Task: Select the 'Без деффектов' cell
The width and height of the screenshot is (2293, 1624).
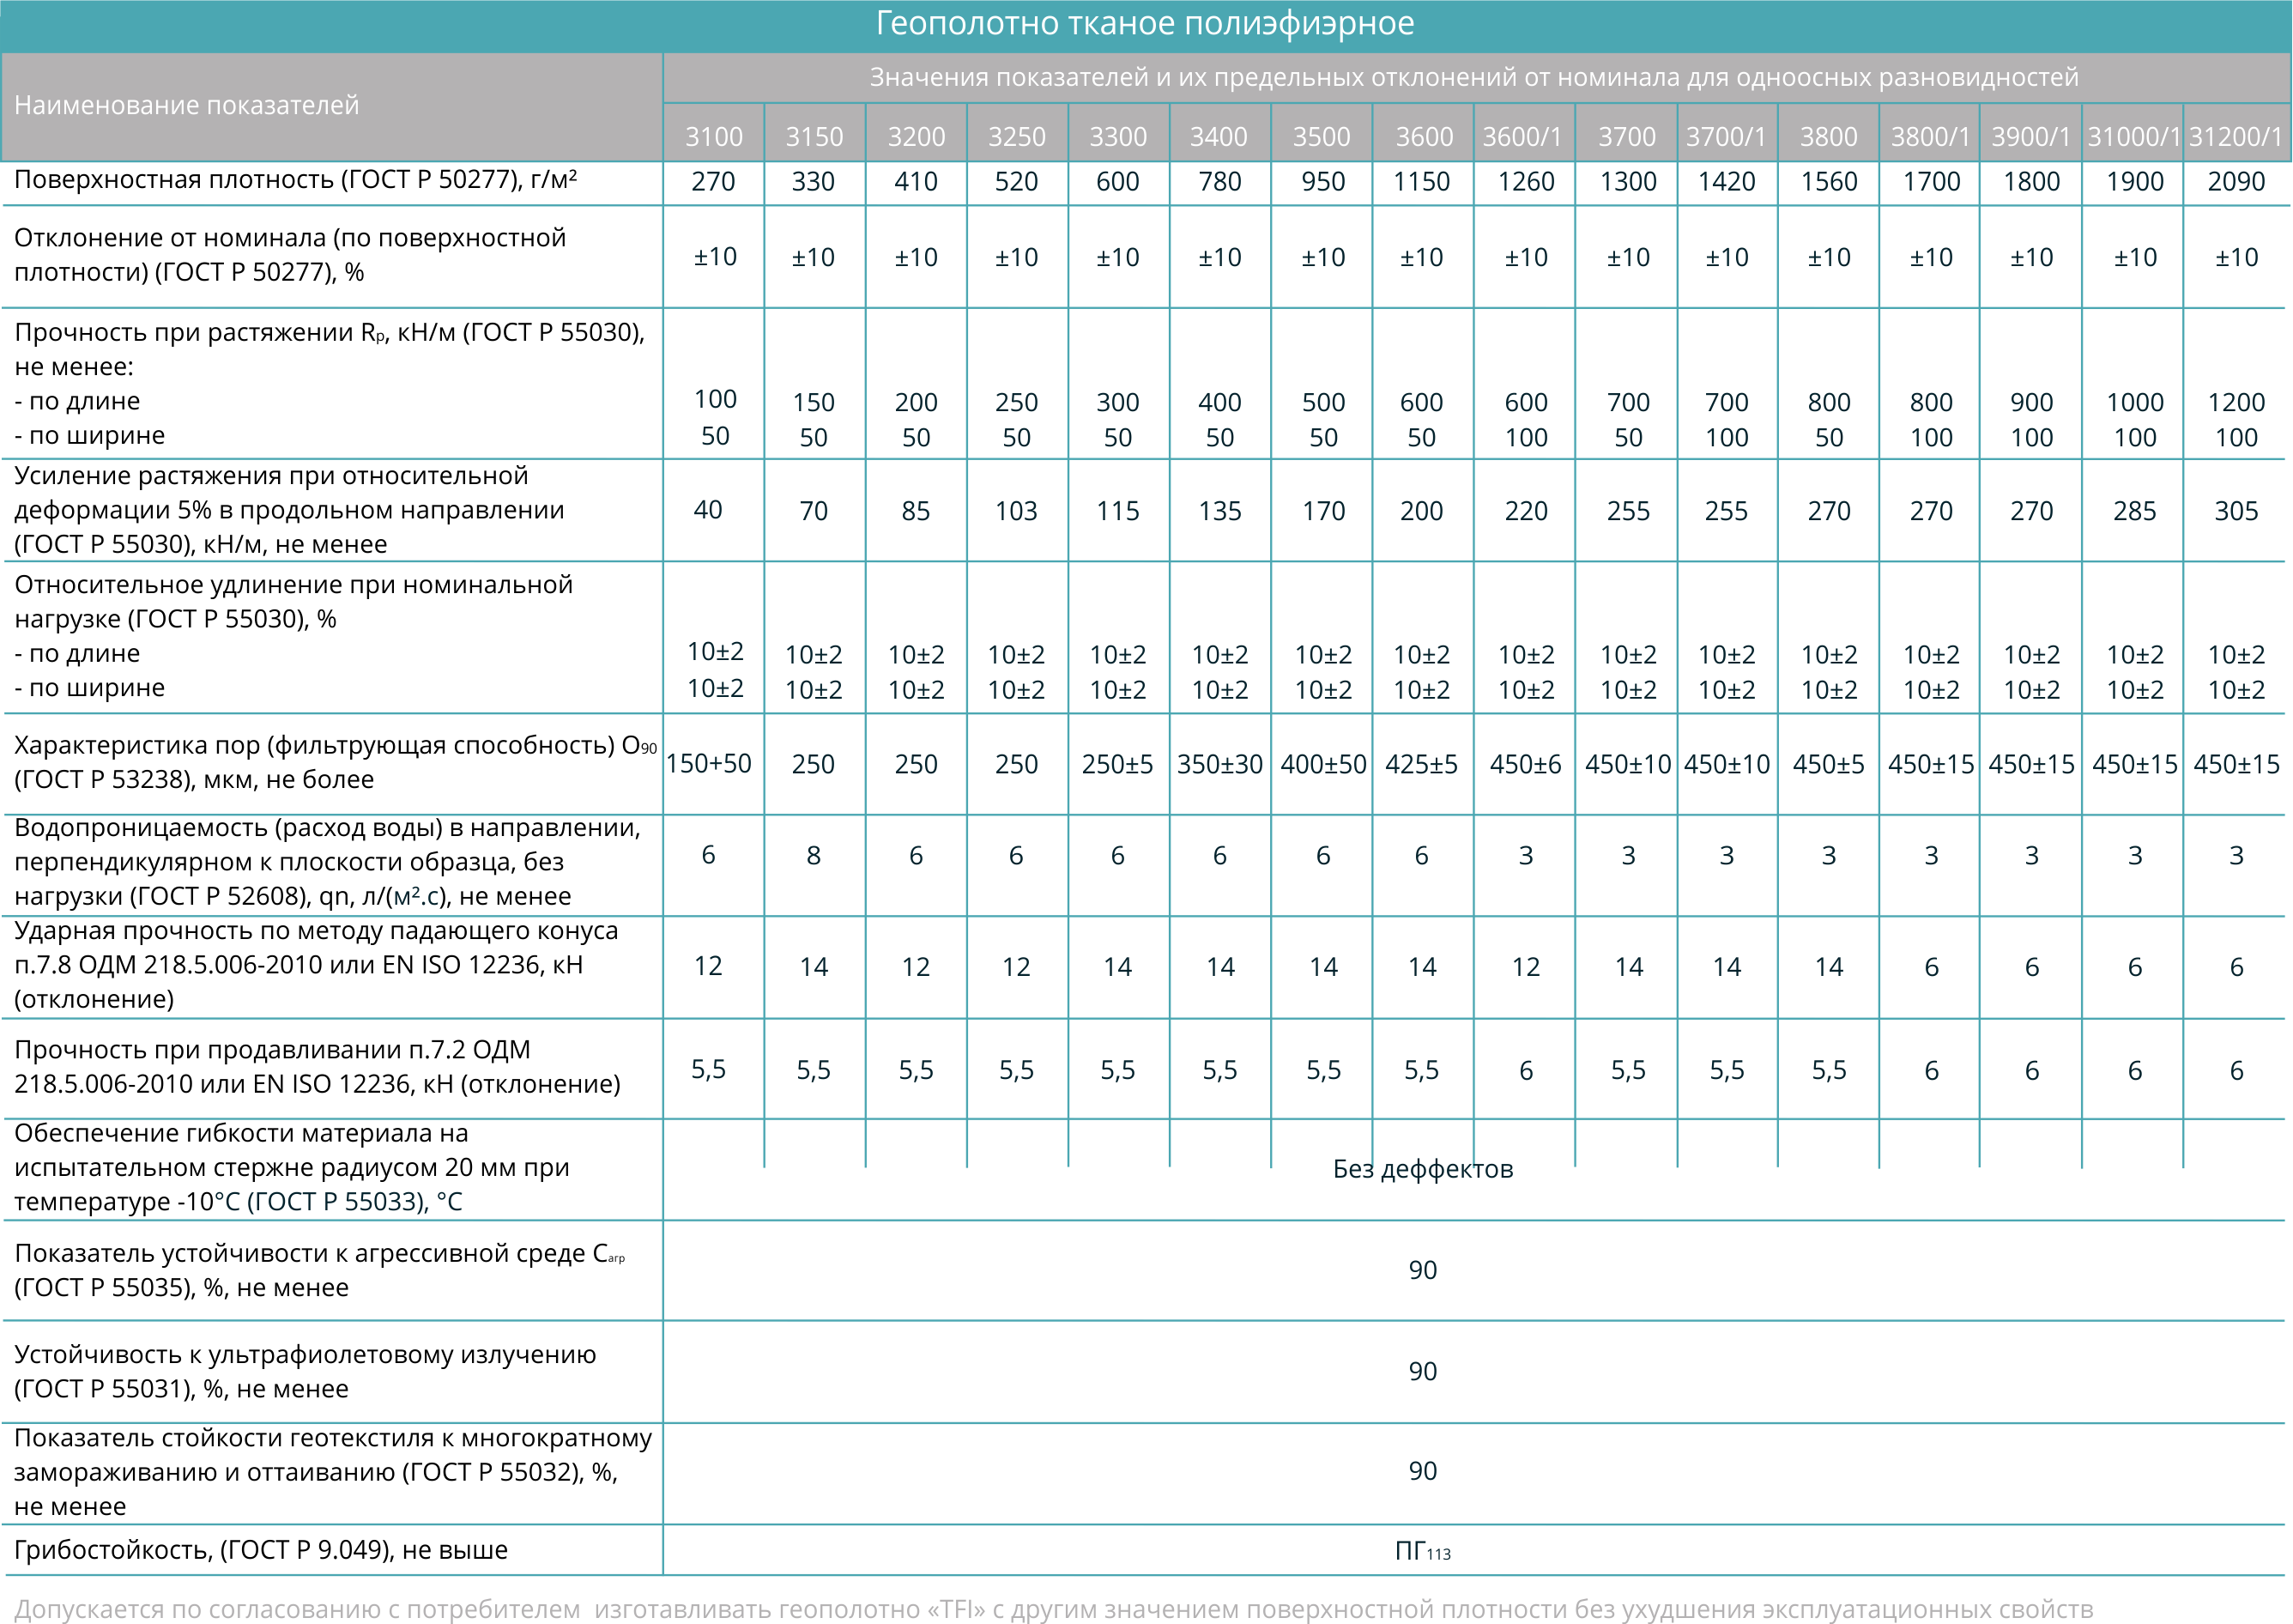Action: (1422, 1169)
